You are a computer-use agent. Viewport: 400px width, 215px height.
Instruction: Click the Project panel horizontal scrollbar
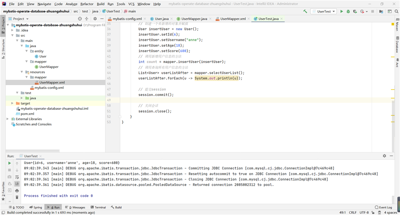32,151
